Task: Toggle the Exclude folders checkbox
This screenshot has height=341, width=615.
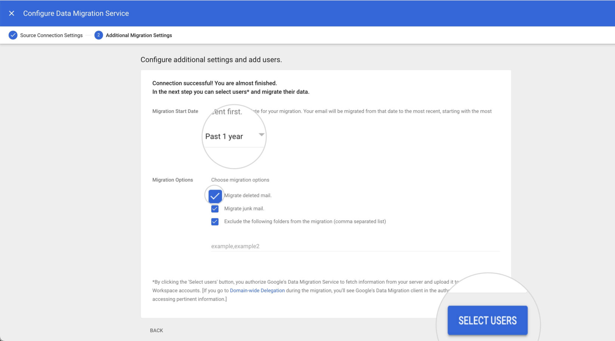Action: tap(214, 221)
